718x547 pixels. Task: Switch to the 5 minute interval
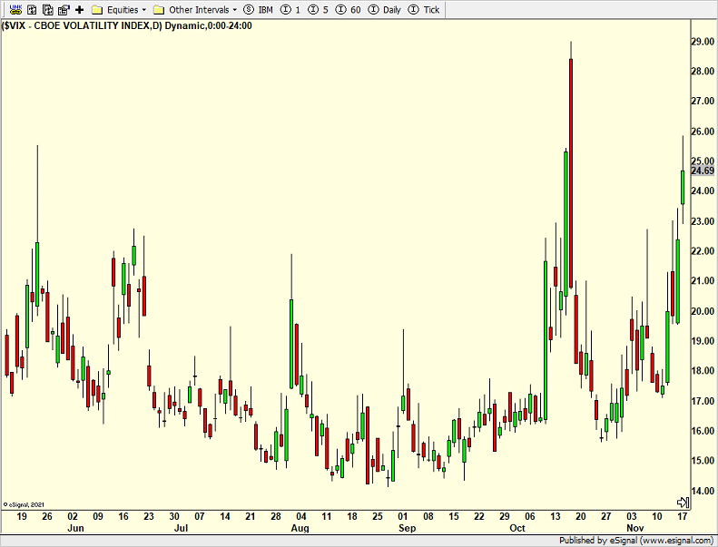319,9
